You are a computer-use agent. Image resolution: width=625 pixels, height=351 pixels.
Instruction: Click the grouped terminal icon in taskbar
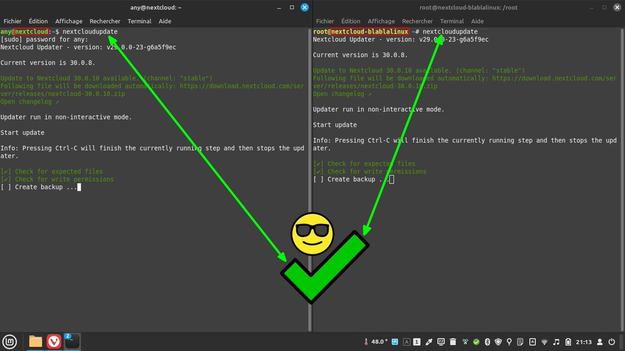click(72, 342)
